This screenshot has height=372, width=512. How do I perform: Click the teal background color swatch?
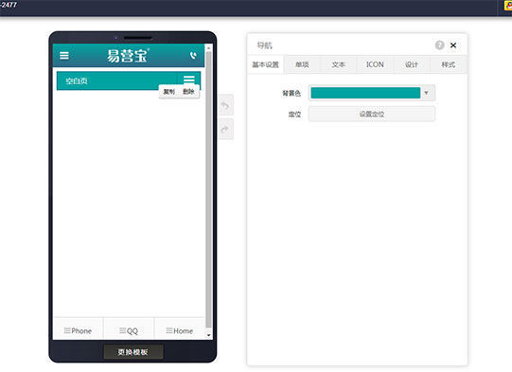click(x=365, y=93)
